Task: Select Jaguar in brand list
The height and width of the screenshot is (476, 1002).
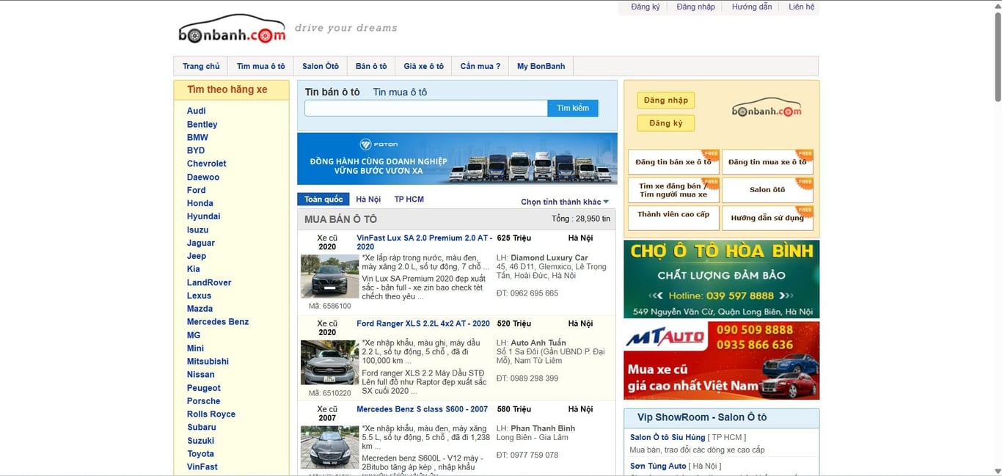Action: (x=200, y=243)
